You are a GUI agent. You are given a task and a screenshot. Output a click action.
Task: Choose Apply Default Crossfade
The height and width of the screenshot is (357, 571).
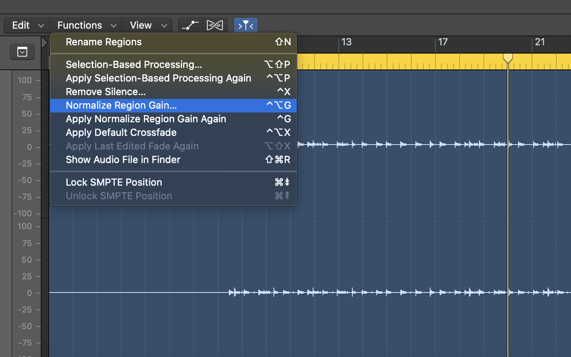pyautogui.click(x=121, y=132)
